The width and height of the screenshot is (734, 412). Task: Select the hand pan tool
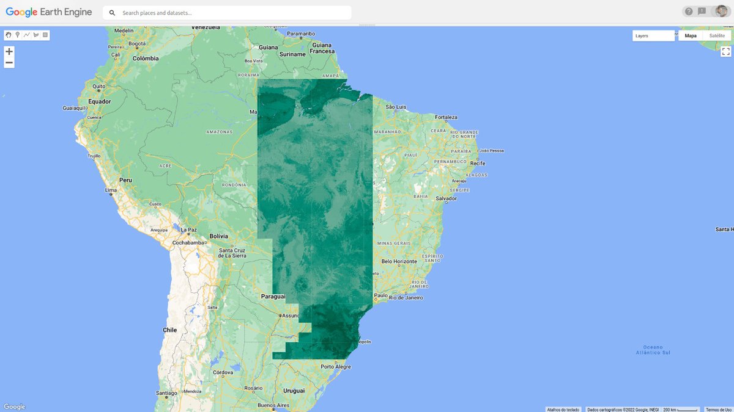coord(9,35)
